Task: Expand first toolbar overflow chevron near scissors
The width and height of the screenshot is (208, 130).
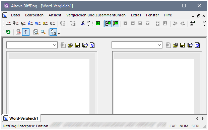Action: [x=88, y=23]
